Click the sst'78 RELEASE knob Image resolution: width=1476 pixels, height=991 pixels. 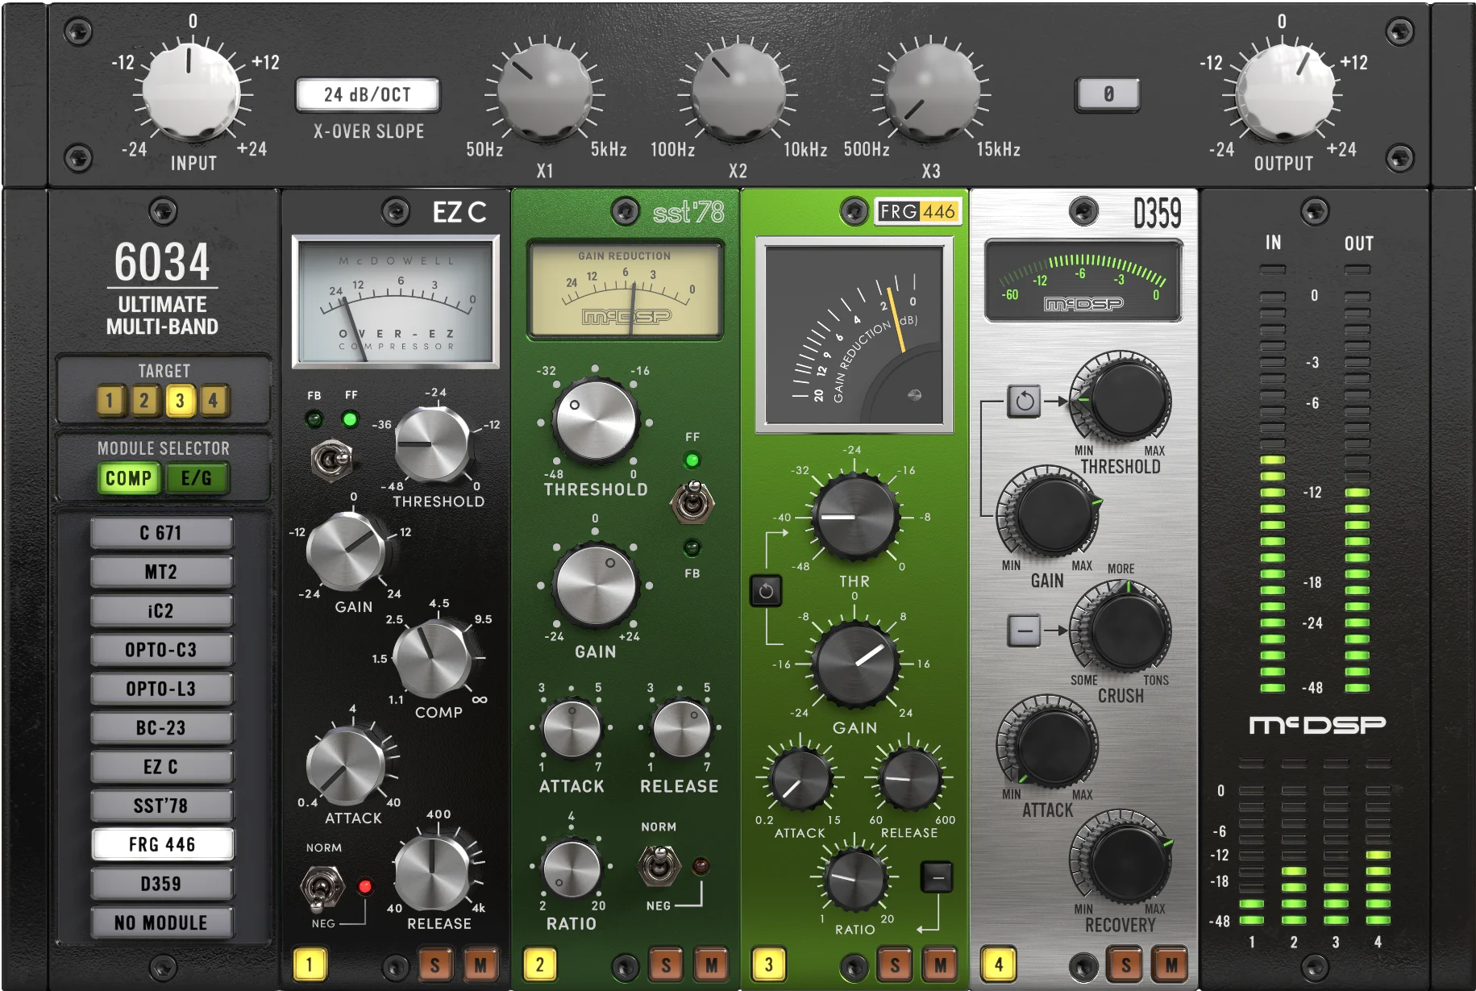[x=681, y=730]
